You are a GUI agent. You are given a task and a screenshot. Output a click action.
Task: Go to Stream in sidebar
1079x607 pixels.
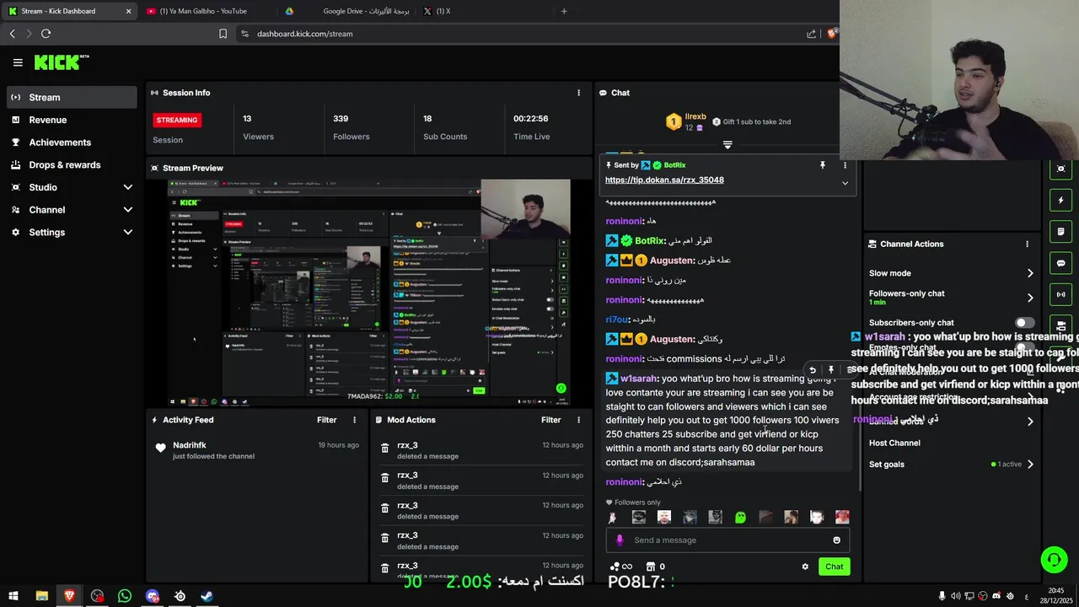pos(72,97)
